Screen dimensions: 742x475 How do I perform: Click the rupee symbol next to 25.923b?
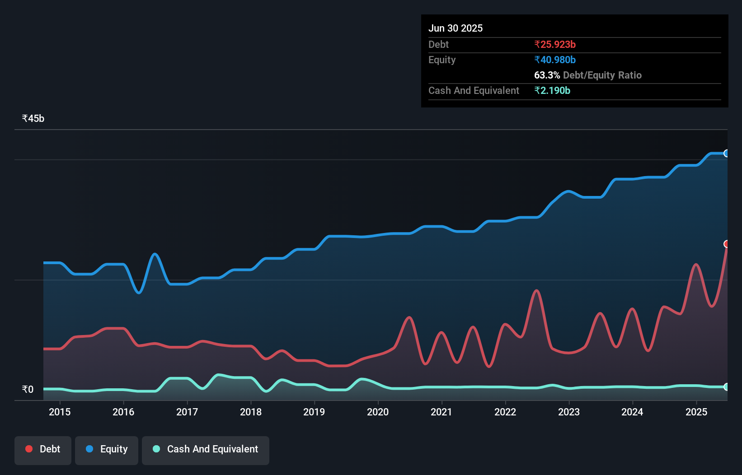point(537,44)
